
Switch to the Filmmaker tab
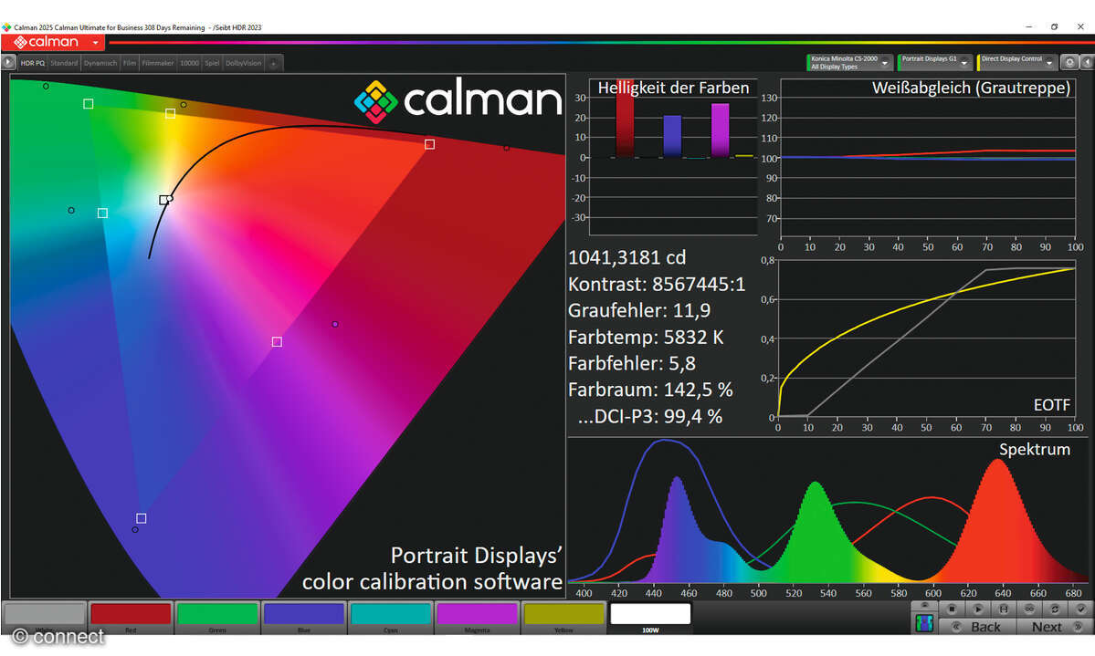(158, 64)
